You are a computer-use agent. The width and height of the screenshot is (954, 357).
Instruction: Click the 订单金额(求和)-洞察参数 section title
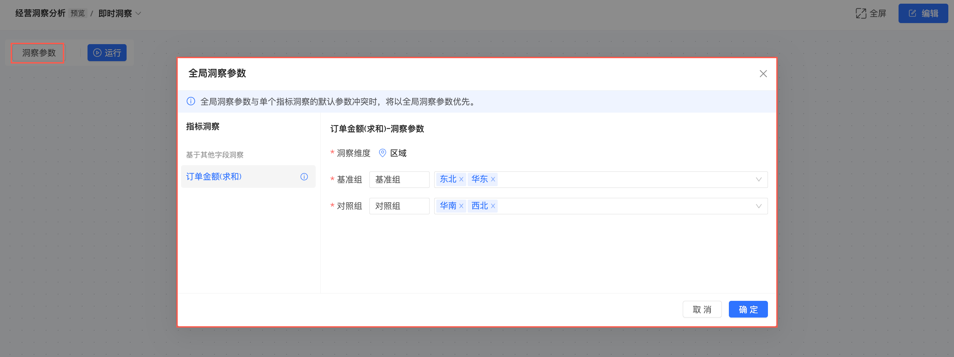coord(377,129)
